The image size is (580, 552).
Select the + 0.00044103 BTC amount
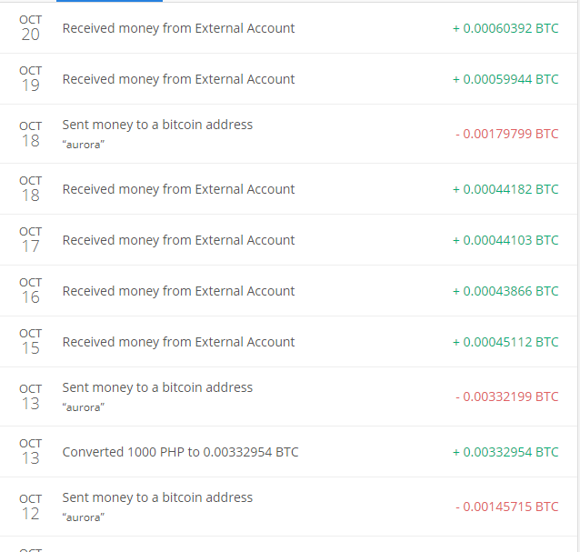pyautogui.click(x=505, y=240)
